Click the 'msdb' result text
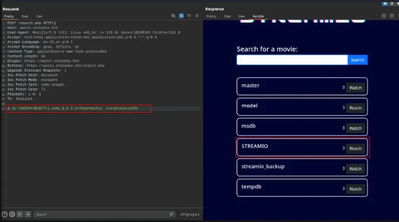Viewport: 399px width, 222px height. point(248,126)
